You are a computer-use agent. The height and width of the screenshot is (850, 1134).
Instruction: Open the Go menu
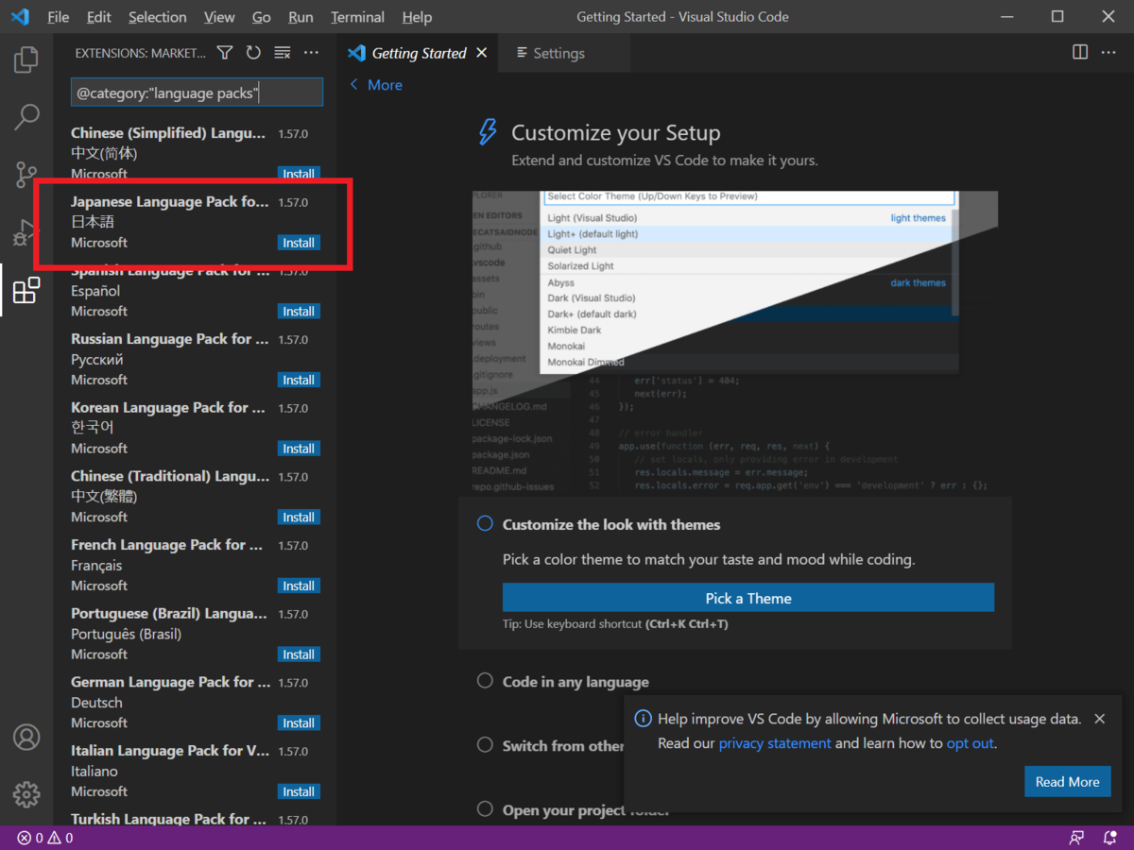262,17
